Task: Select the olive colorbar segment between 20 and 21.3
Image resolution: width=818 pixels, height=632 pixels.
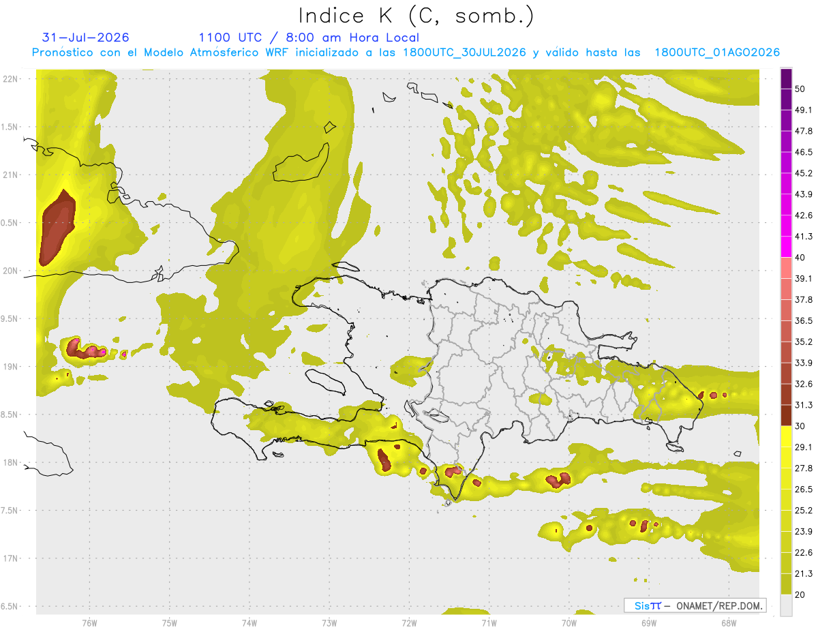Action: (x=786, y=584)
